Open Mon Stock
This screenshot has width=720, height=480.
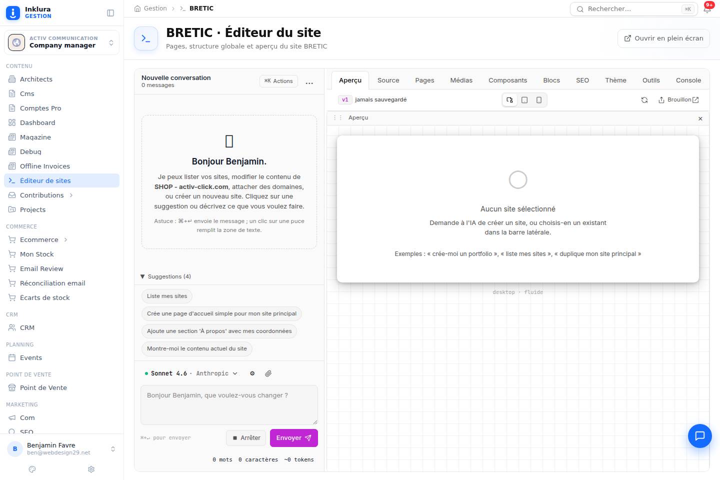(x=61, y=254)
